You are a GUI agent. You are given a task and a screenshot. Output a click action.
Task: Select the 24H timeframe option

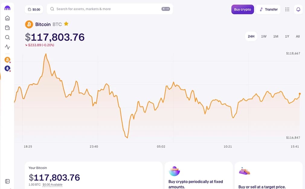click(x=251, y=36)
